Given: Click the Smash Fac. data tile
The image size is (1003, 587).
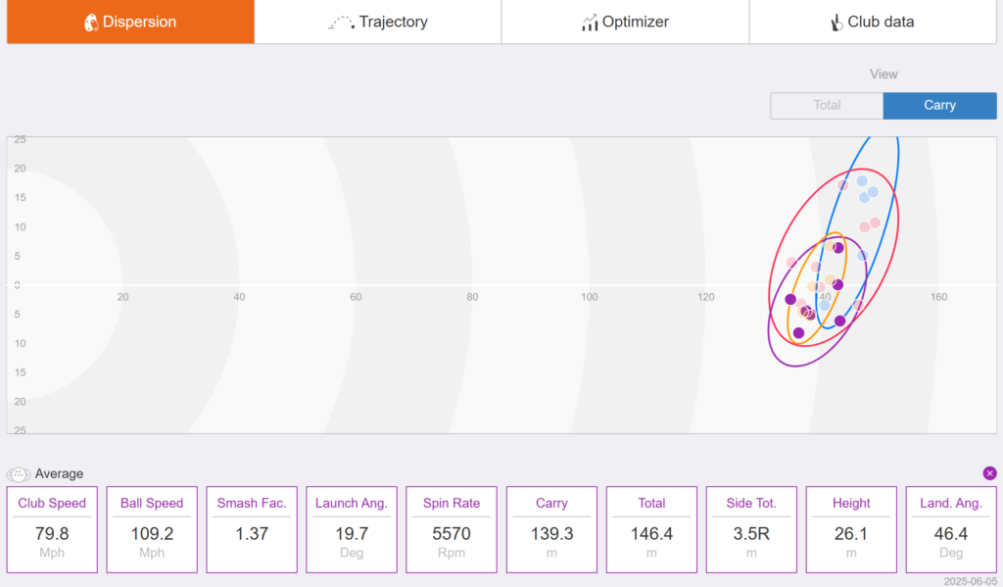Looking at the screenshot, I should pos(252,529).
